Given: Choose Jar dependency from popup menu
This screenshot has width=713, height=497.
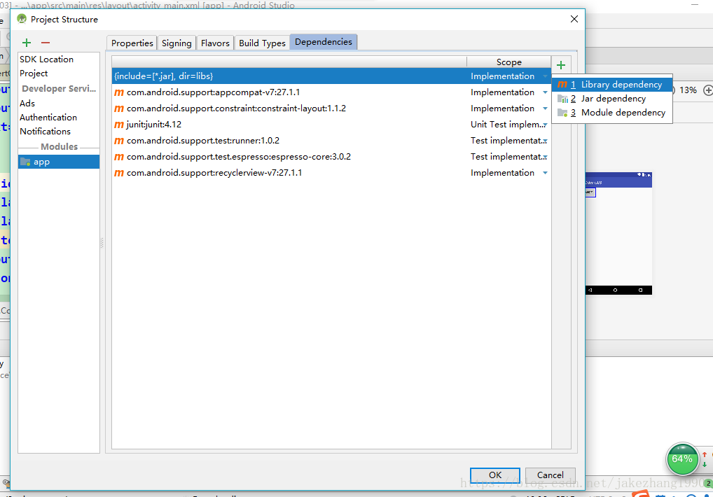Looking at the screenshot, I should point(613,99).
